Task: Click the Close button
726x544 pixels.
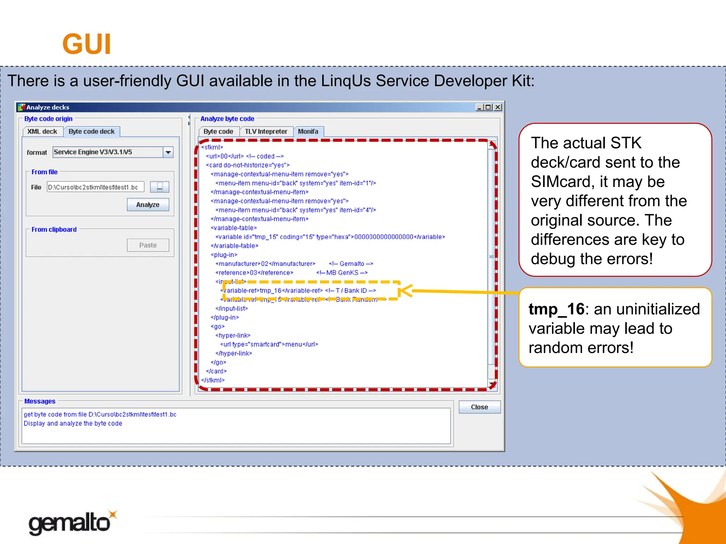Action: pos(479,407)
